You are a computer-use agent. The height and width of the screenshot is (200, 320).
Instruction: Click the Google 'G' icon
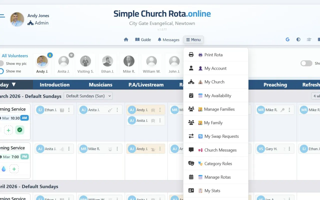click(287, 39)
